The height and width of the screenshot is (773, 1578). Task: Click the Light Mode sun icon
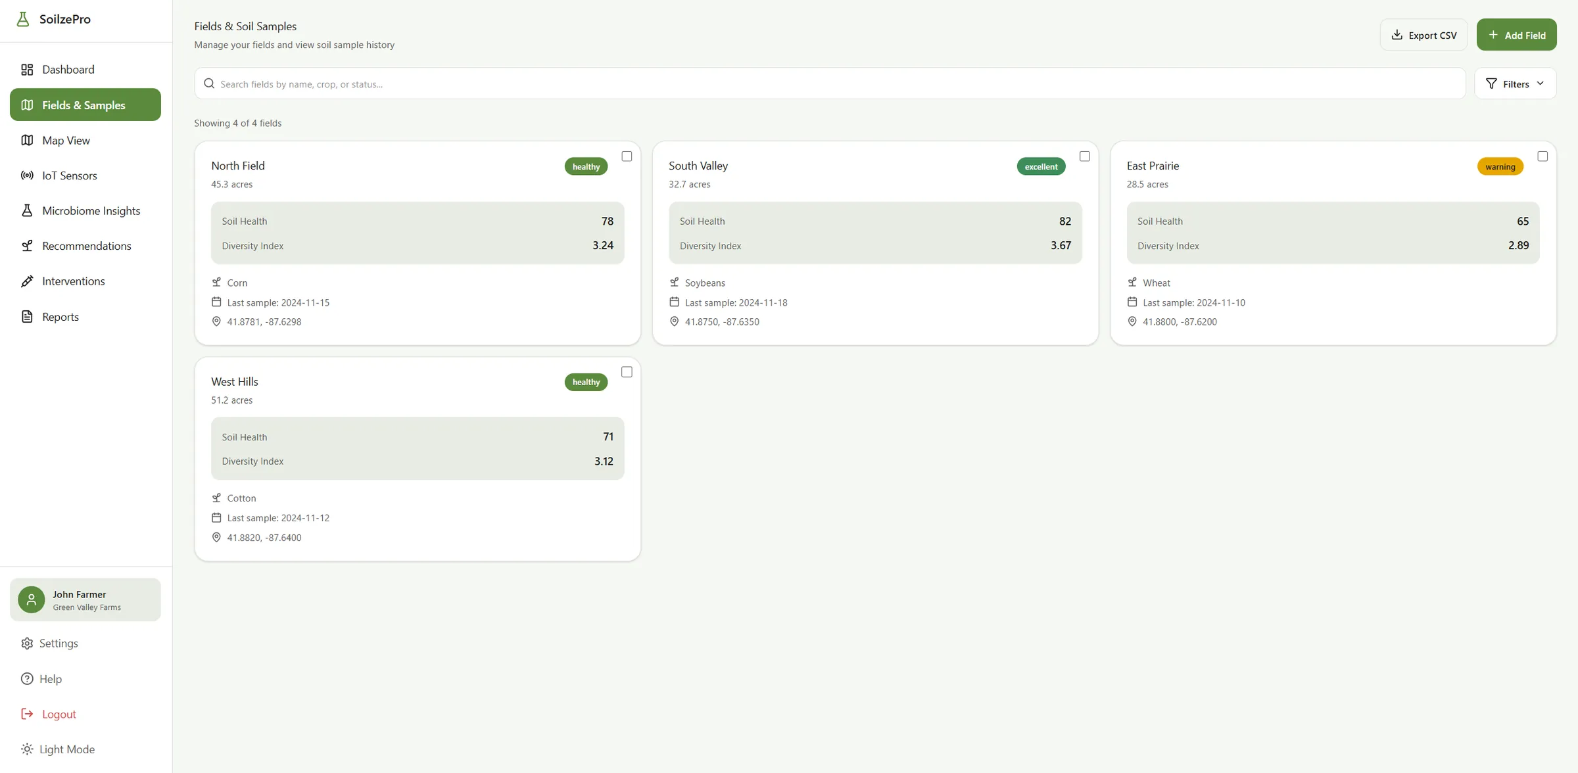pos(27,749)
